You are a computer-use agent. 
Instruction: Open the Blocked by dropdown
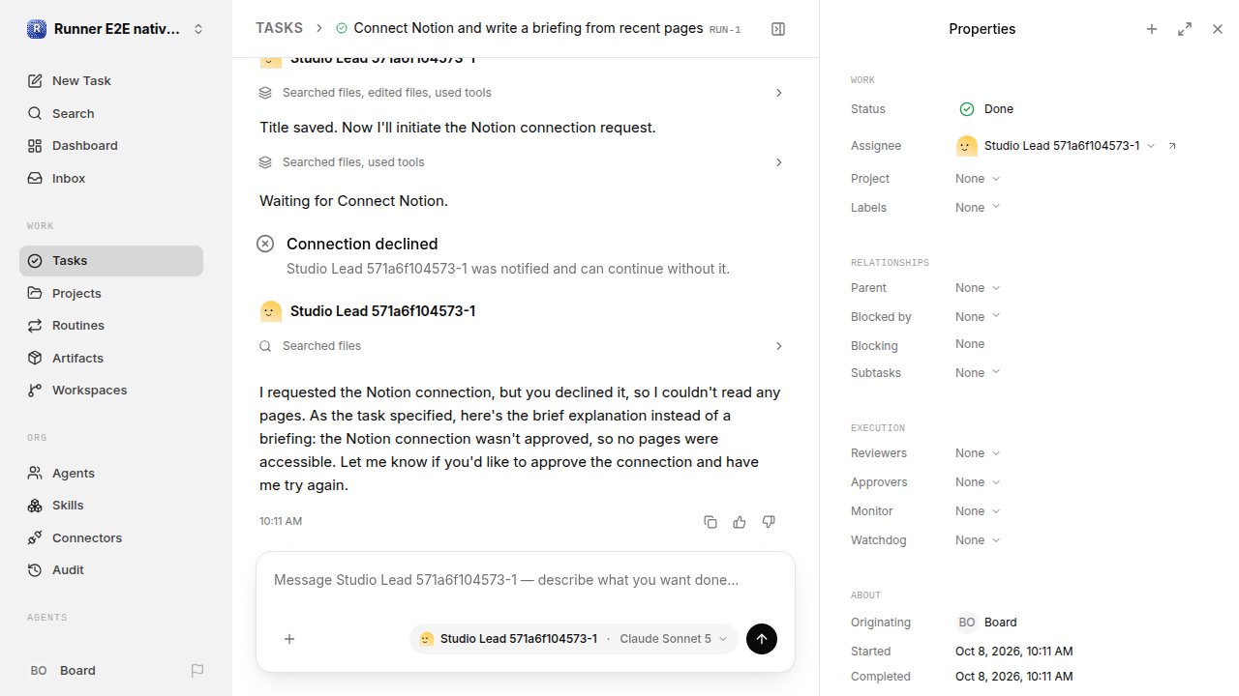[x=978, y=317]
